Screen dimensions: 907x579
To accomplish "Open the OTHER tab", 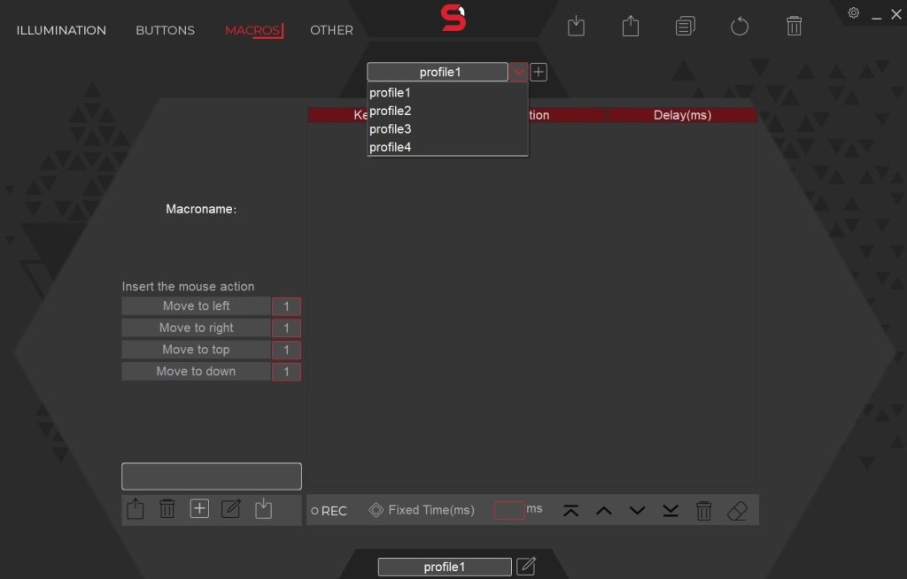I will (x=331, y=30).
